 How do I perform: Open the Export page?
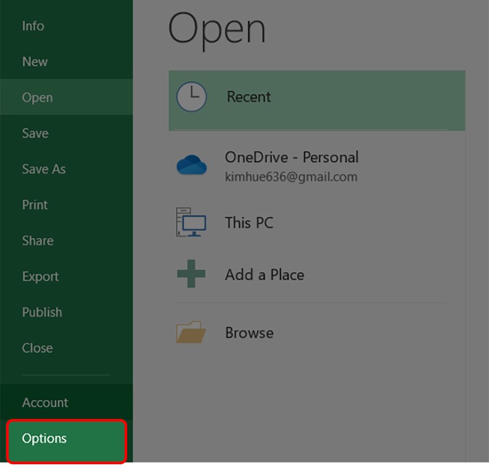coord(66,276)
